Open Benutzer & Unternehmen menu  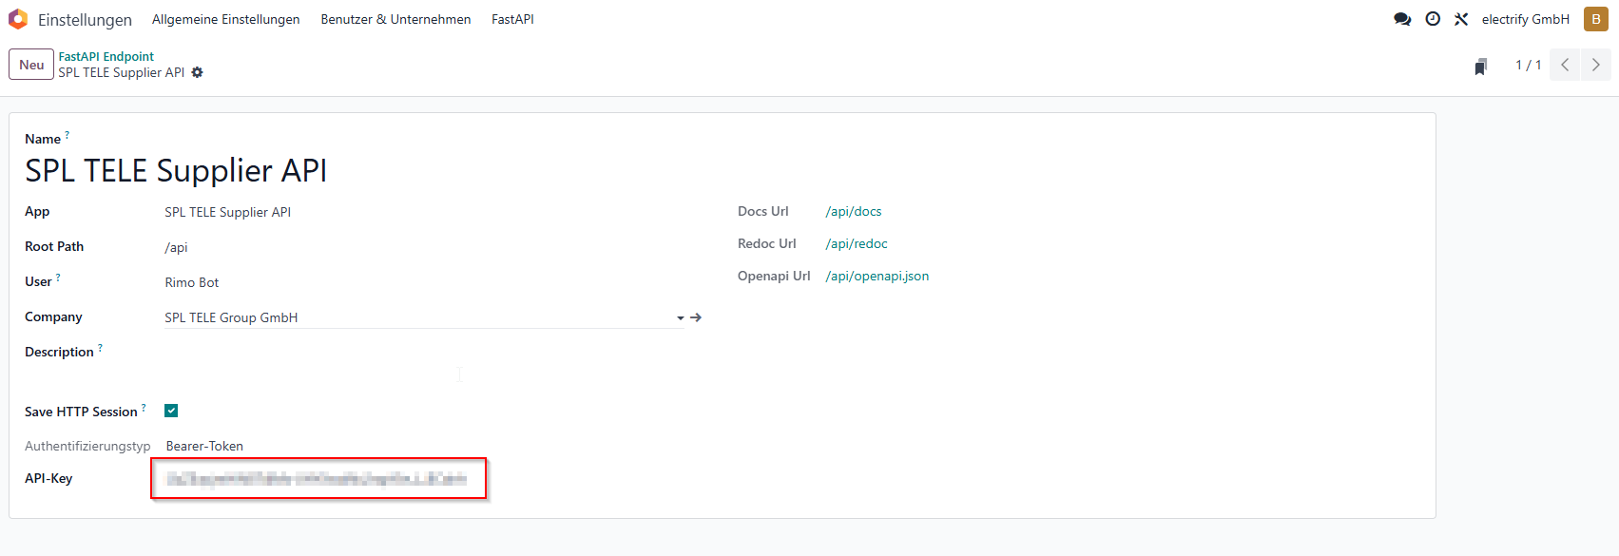395,19
